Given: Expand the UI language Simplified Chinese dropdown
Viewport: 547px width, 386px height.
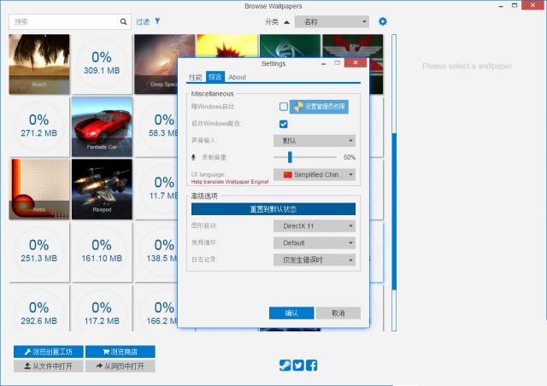Looking at the screenshot, I should click(314, 175).
